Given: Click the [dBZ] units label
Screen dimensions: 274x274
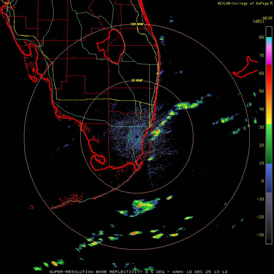Looking at the screenshot, I should (258, 21).
